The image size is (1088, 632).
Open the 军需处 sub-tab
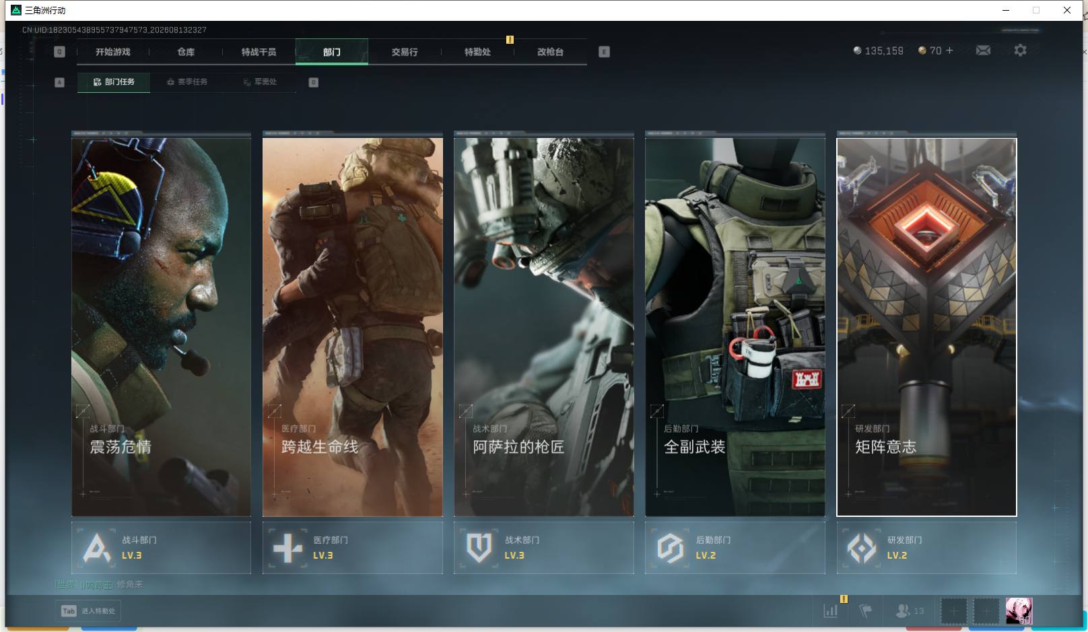260,82
